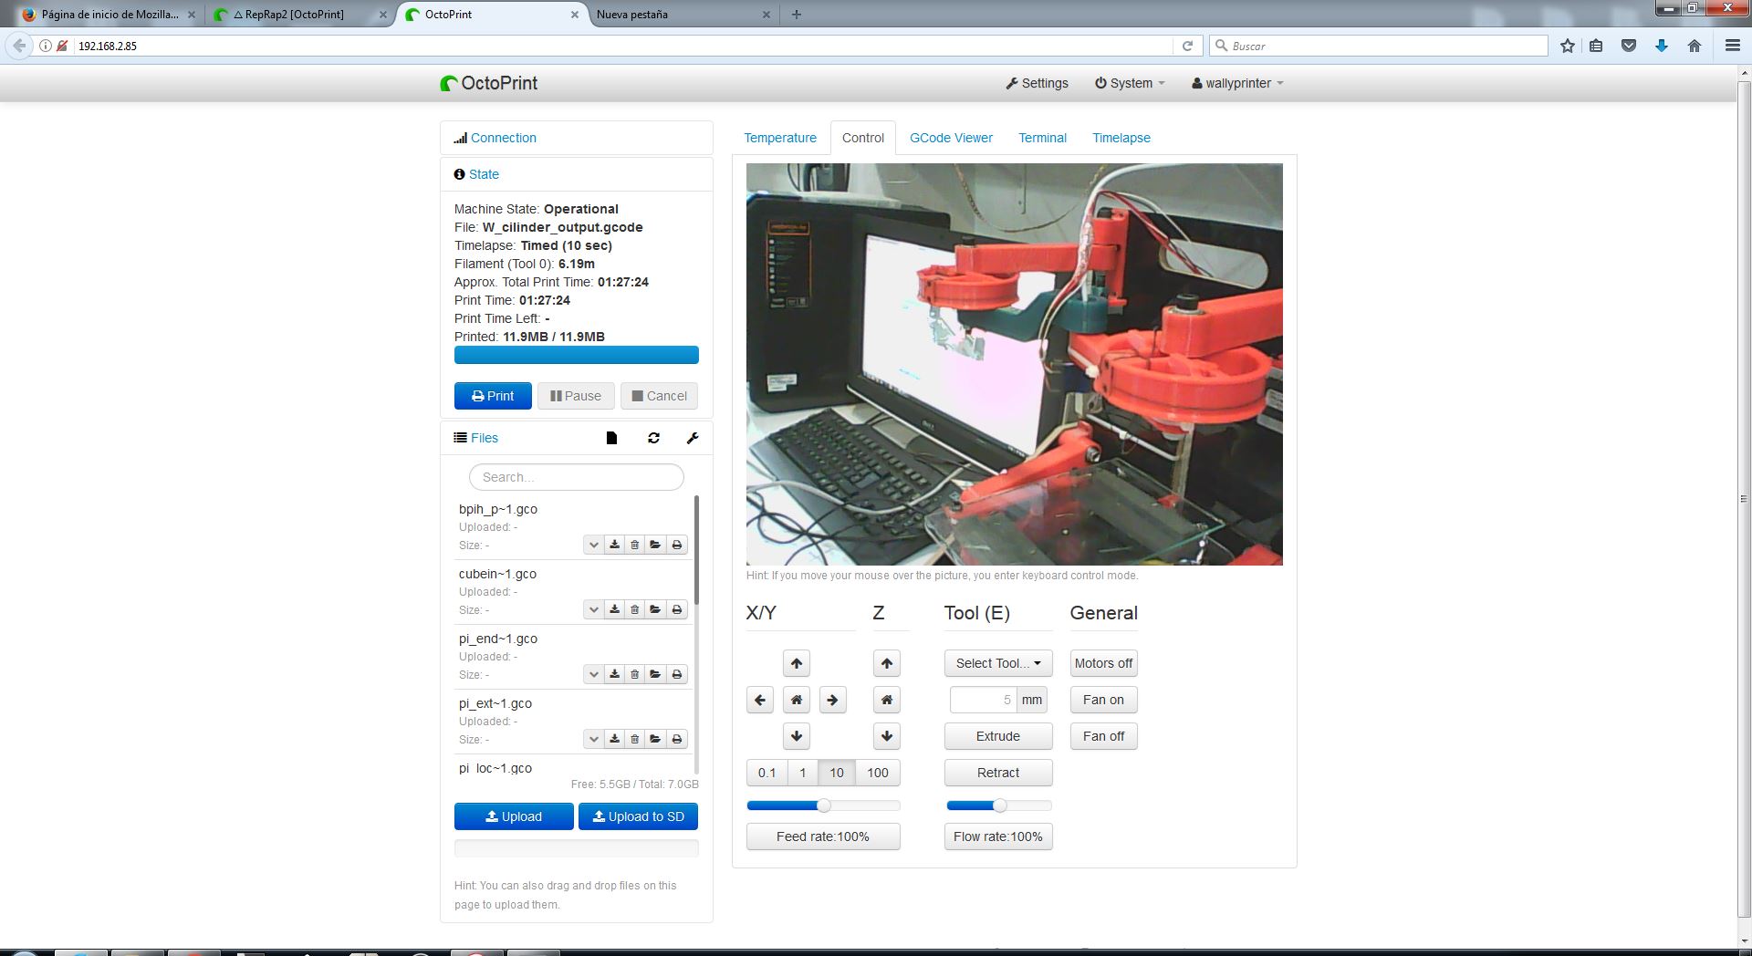Screen dimensions: 1752x956
Task: Switch to Timelapse tab
Action: pyautogui.click(x=1121, y=138)
